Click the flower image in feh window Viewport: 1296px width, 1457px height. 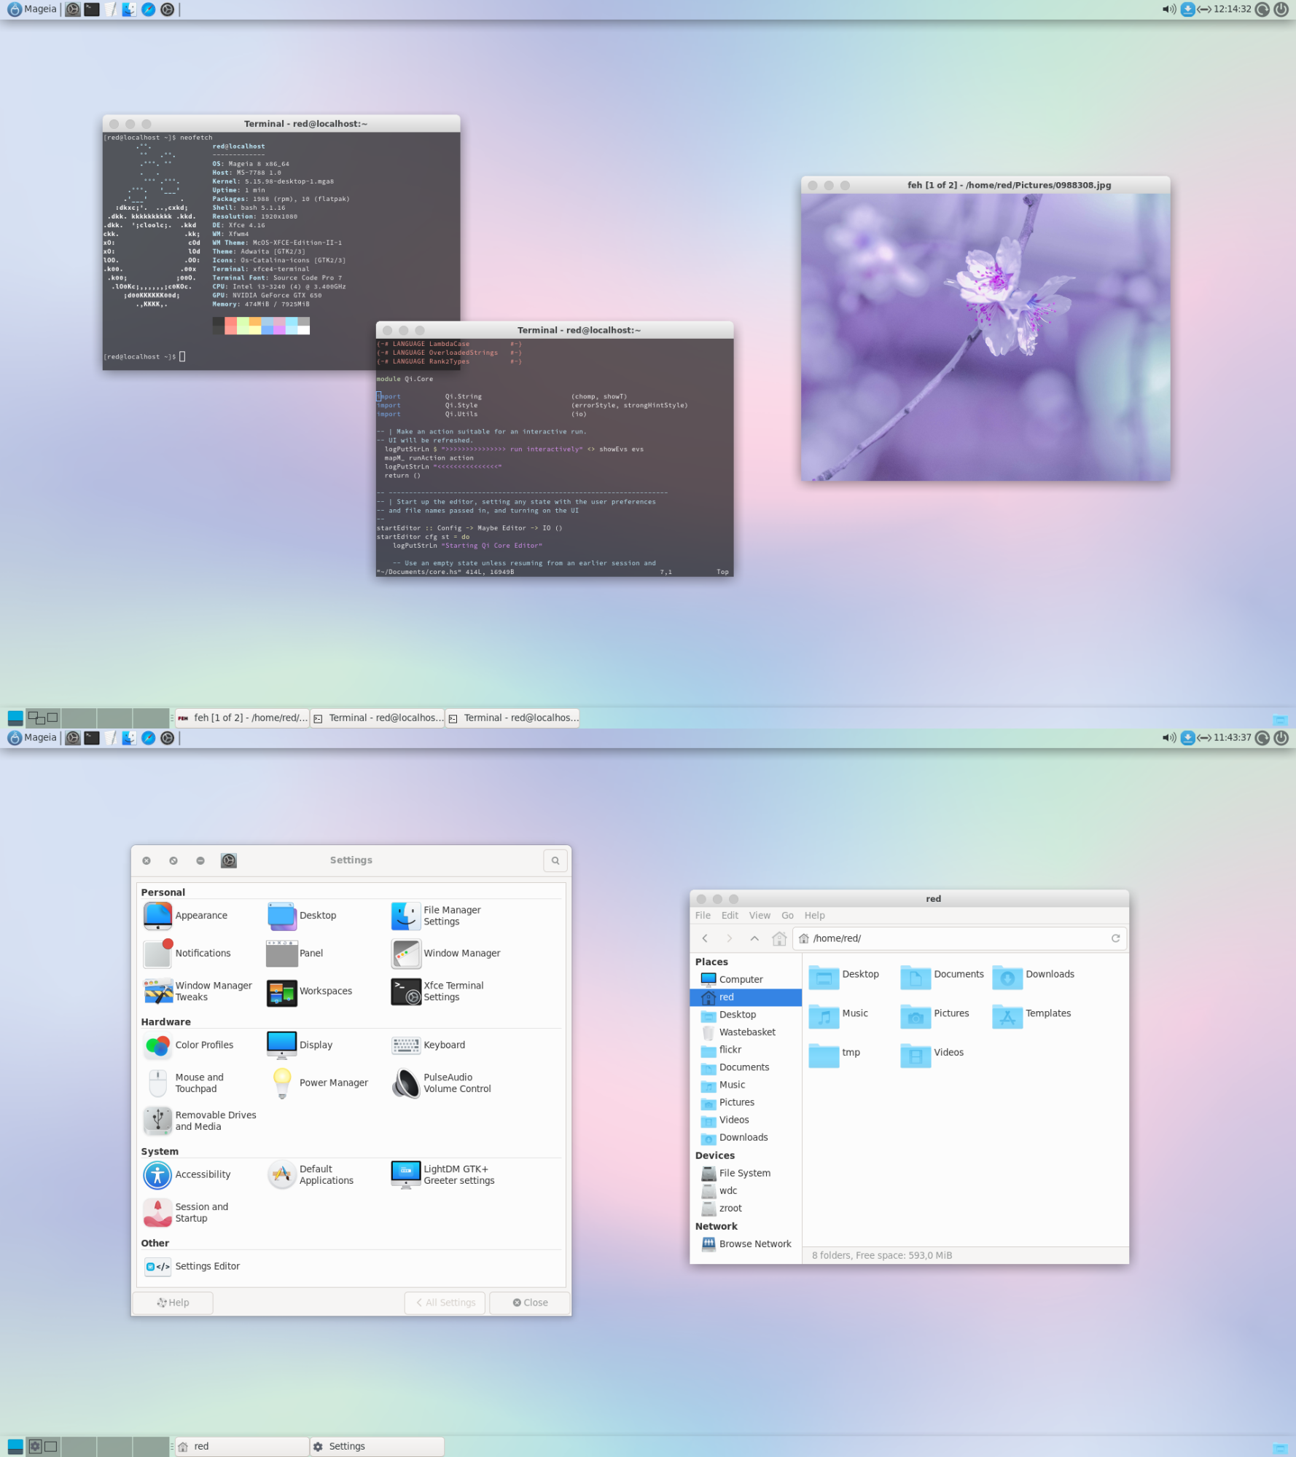click(985, 337)
